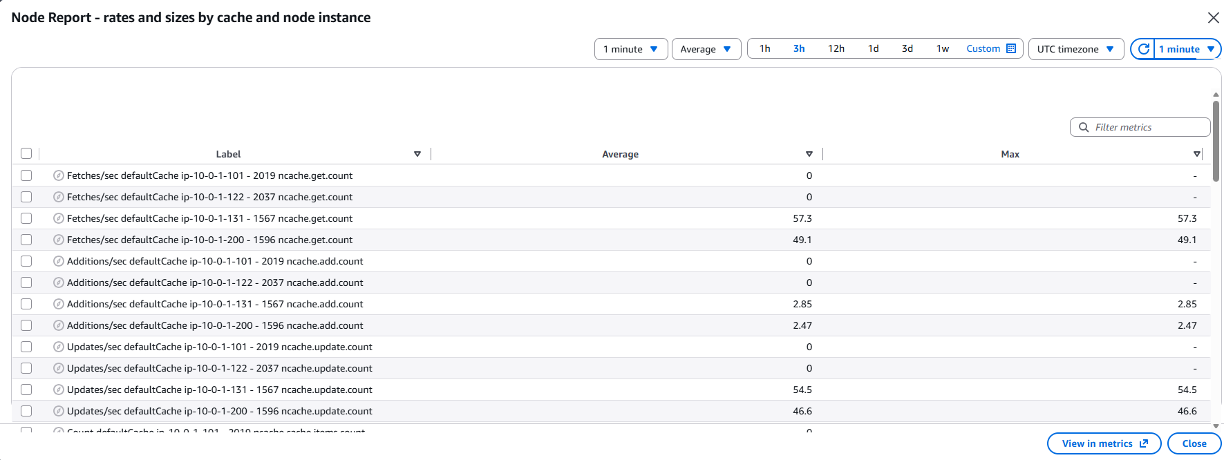Click the metric icon beside Updates/sec ip-10-0-1-131

59,390
